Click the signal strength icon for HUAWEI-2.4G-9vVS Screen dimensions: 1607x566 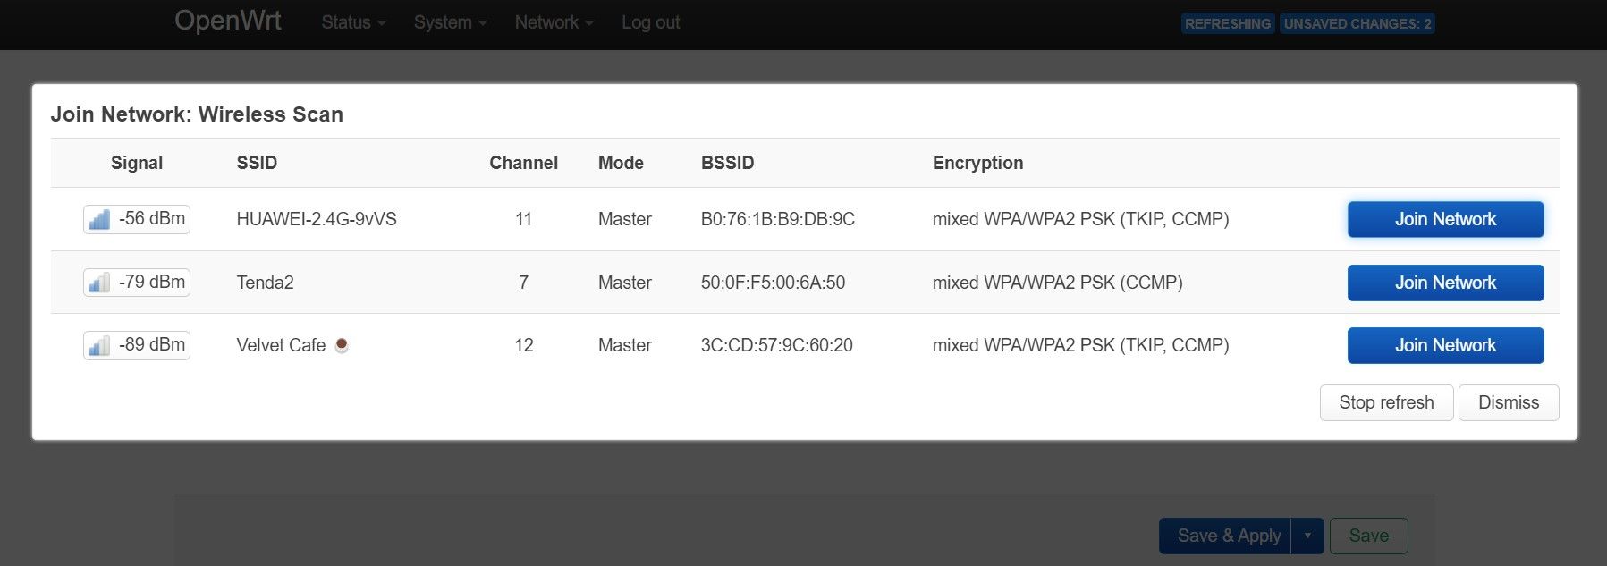[100, 218]
